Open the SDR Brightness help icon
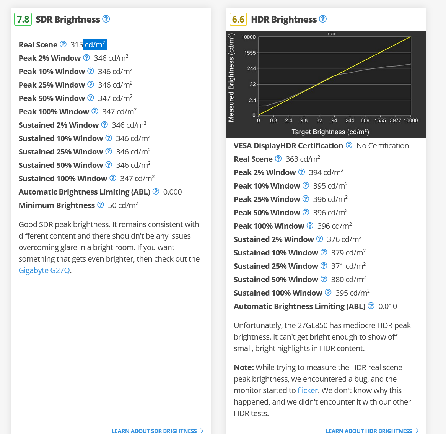Screen dimensions: 446x434 point(106,19)
